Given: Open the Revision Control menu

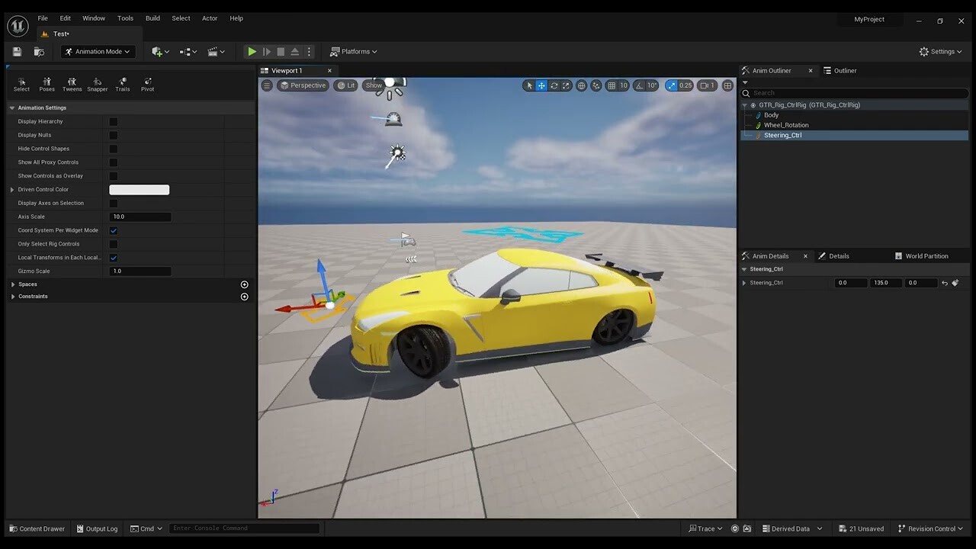Looking at the screenshot, I should point(930,528).
